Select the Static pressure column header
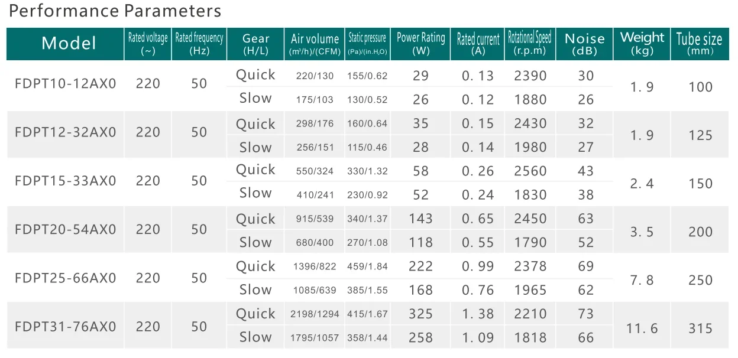Image resolution: width=738 pixels, height=358 pixels. pos(367,44)
